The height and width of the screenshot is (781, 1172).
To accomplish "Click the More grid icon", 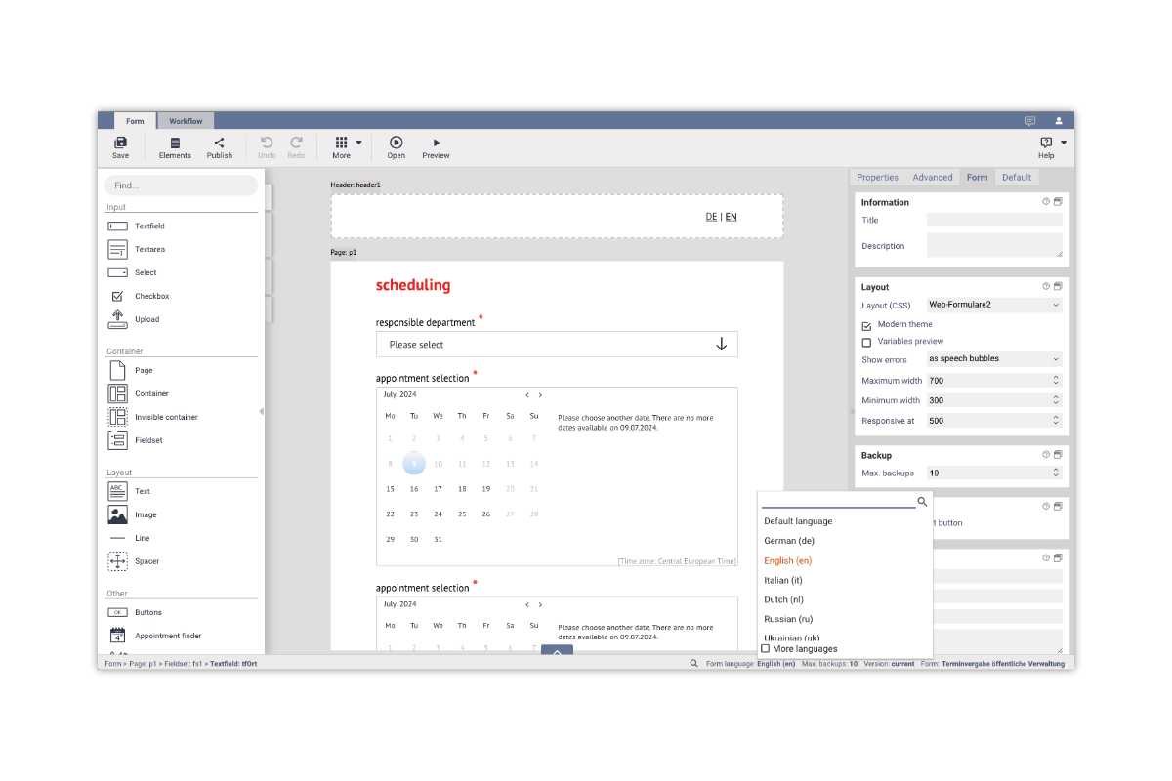I will (x=341, y=143).
